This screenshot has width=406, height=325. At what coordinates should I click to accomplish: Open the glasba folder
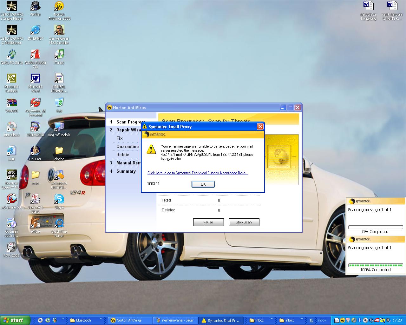pos(59,154)
